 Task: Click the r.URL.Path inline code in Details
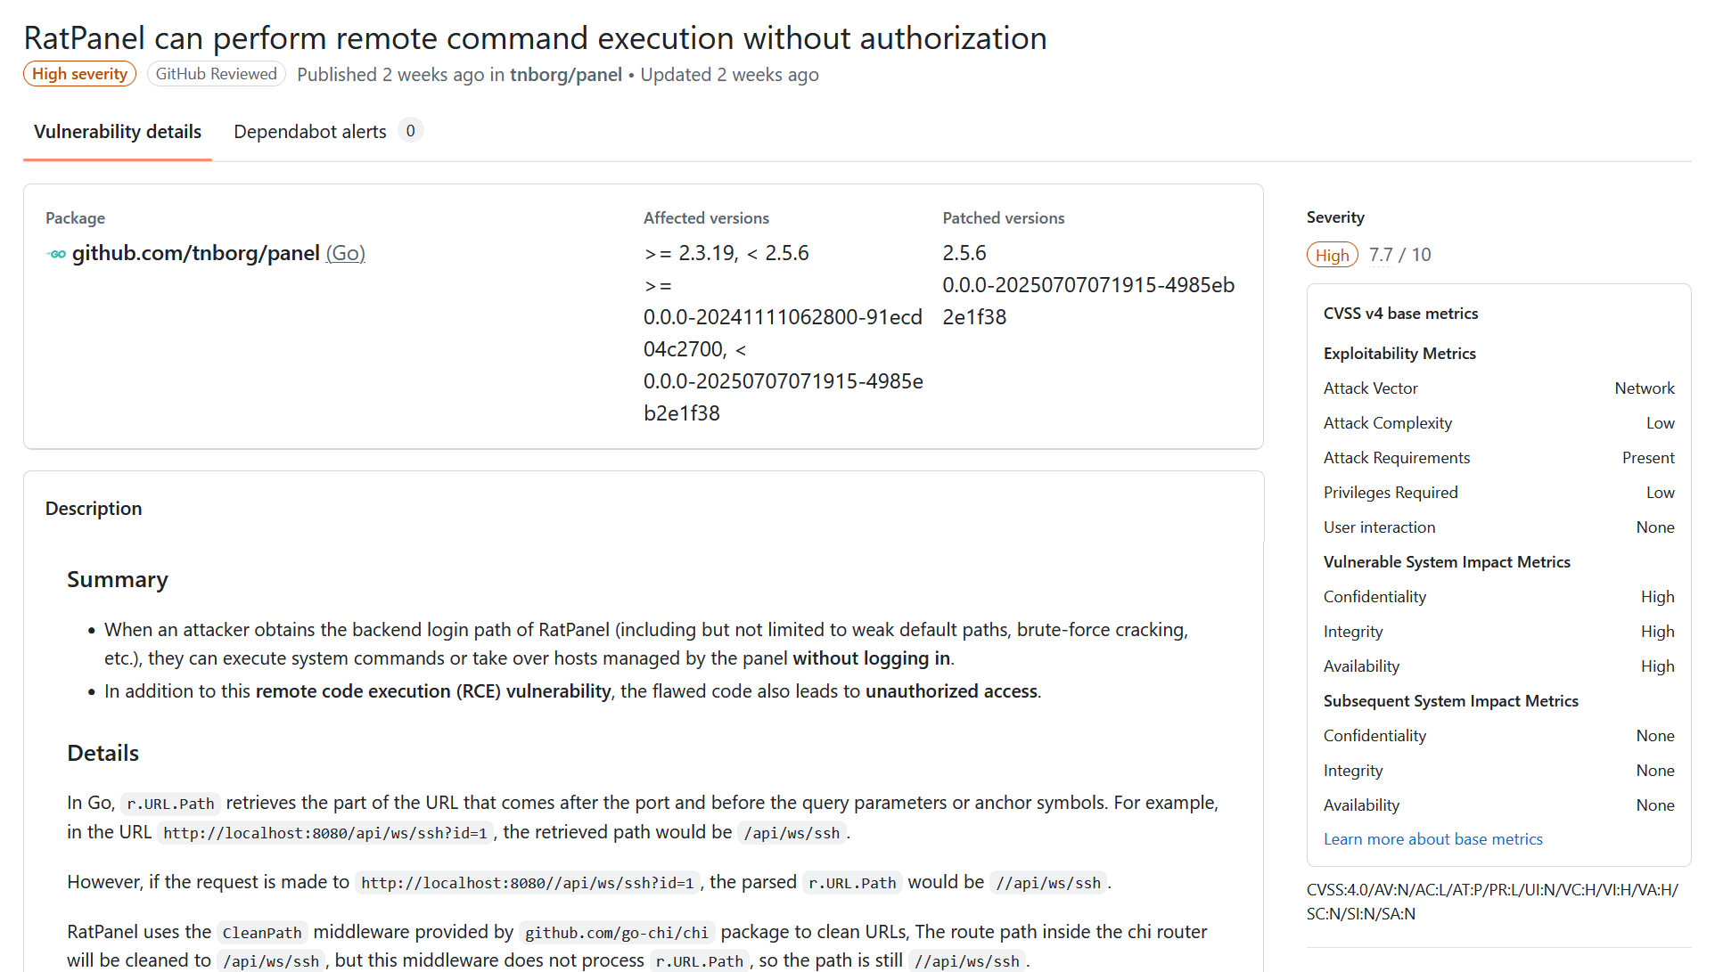170,804
